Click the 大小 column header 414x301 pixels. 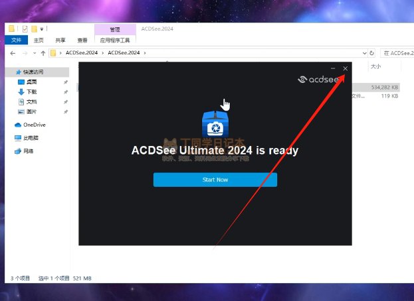point(375,66)
